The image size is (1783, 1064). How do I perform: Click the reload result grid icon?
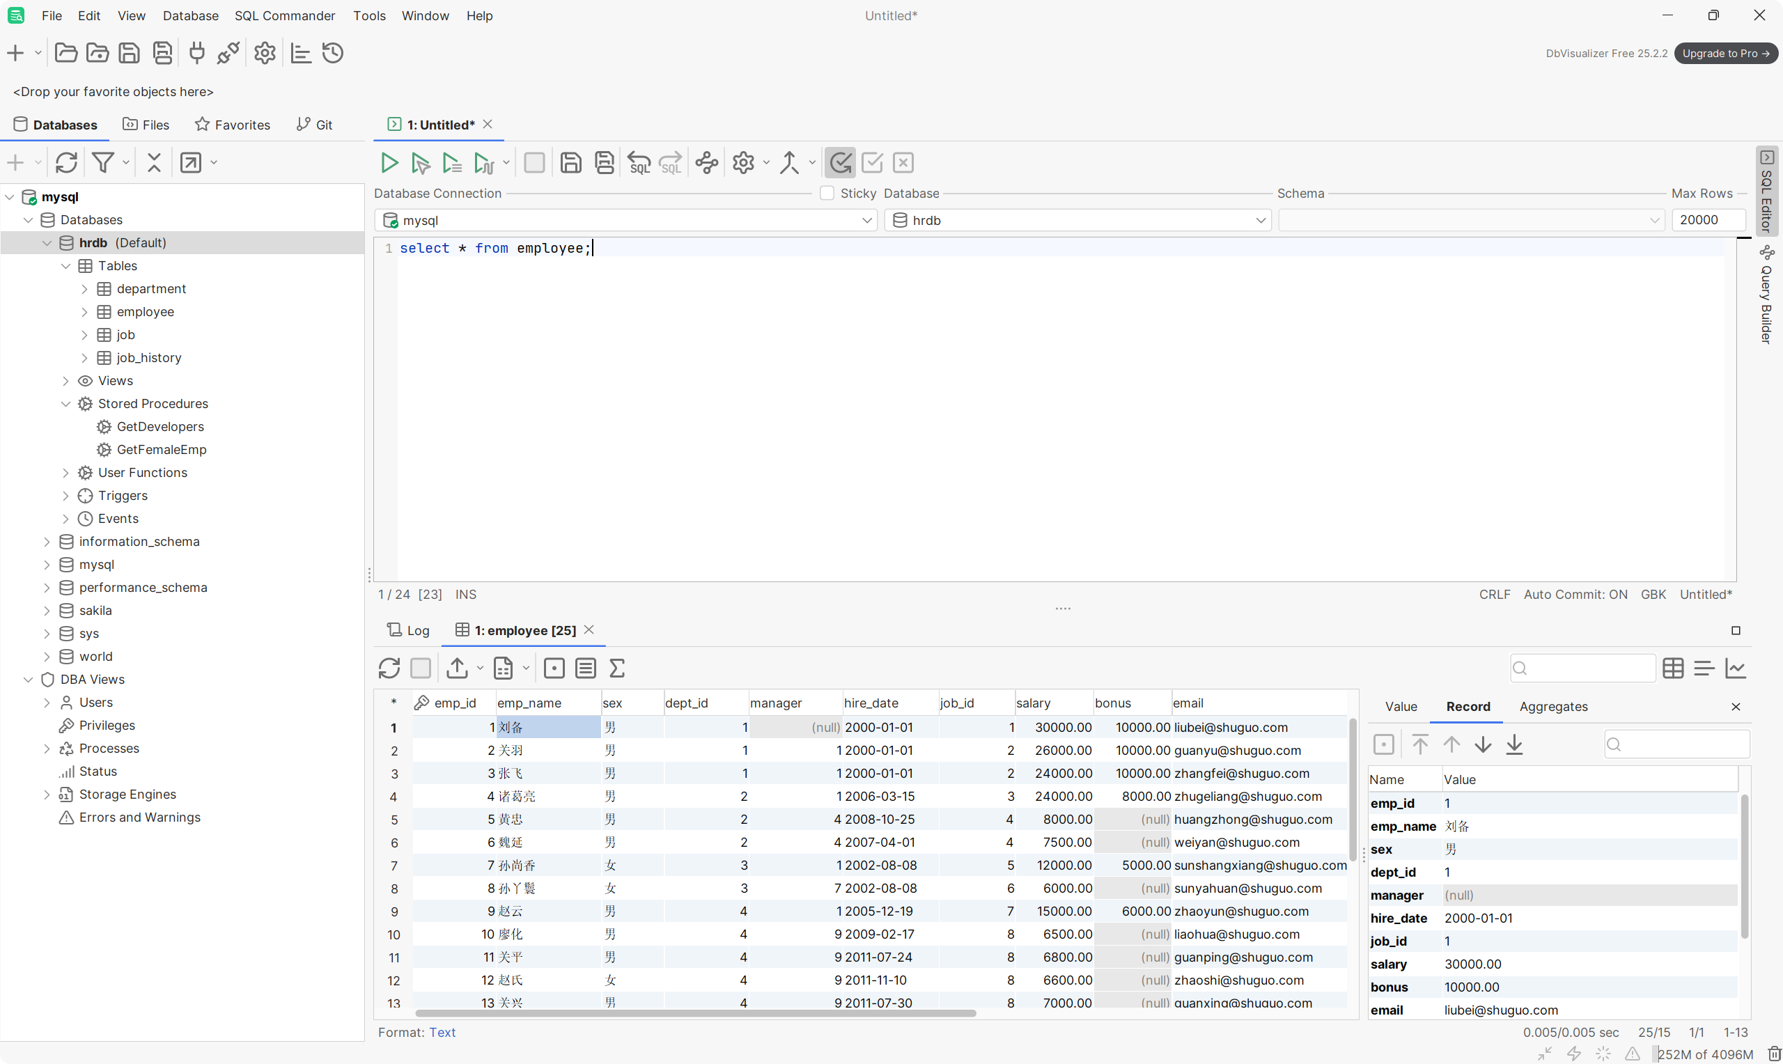pos(389,668)
